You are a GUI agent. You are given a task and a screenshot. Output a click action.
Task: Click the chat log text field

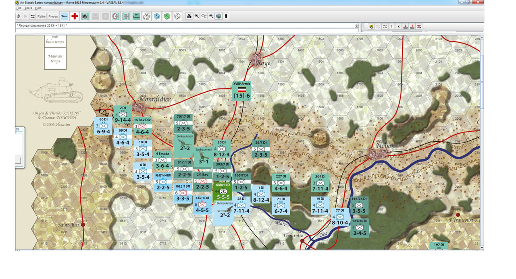click(185, 25)
